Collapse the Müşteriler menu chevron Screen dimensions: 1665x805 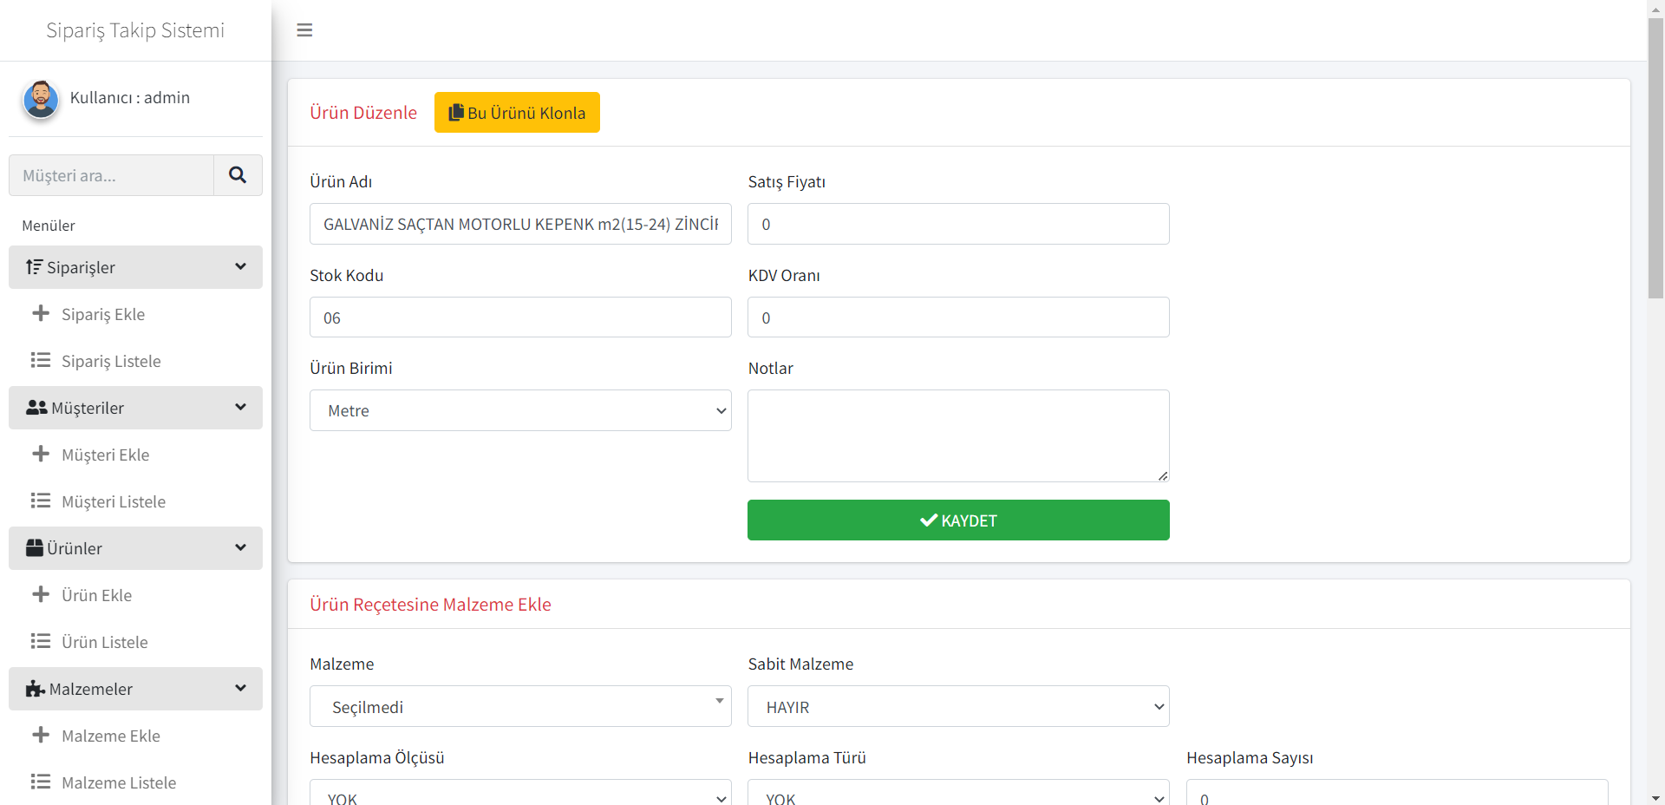(x=240, y=408)
